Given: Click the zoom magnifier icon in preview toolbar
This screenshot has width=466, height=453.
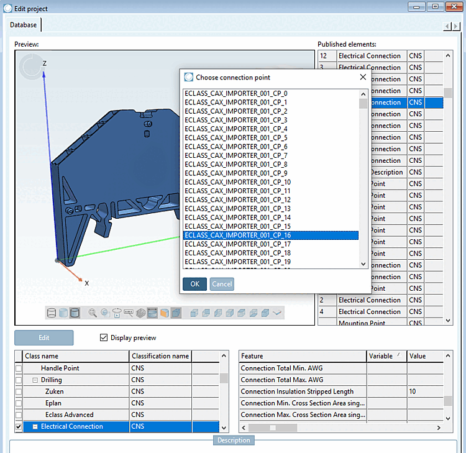Looking at the screenshot, I should (93, 313).
